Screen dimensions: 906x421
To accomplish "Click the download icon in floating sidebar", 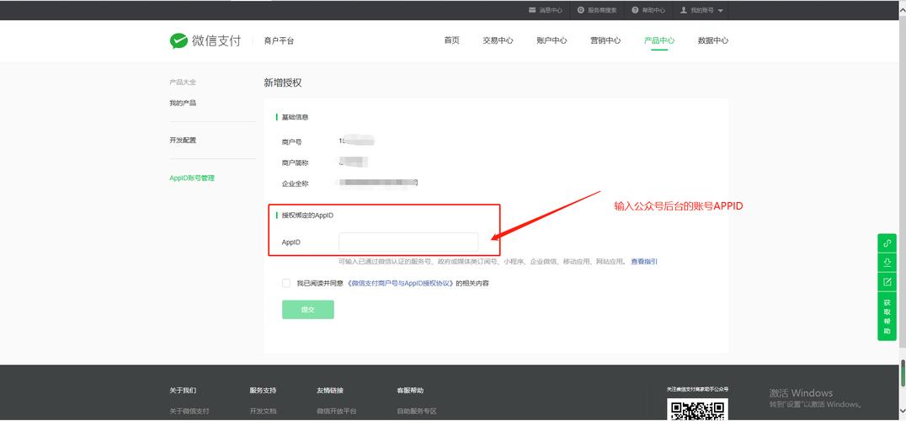I will click(x=887, y=263).
